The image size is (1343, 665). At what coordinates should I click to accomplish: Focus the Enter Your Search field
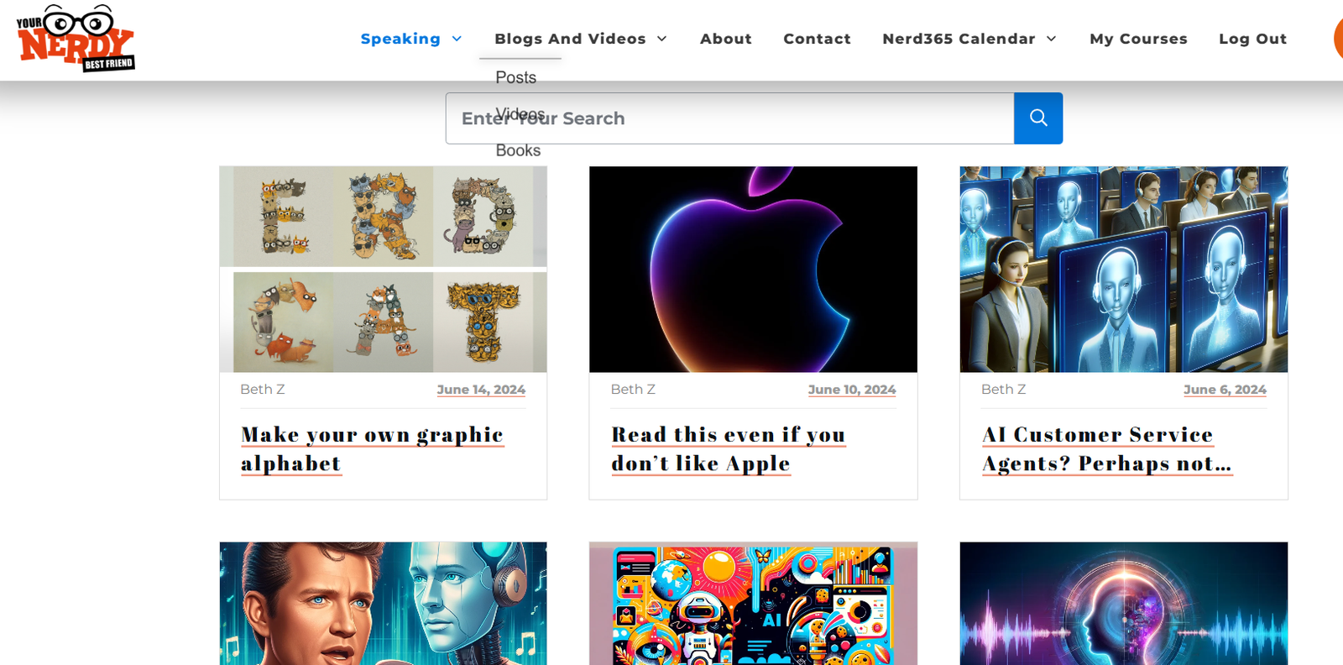729,118
